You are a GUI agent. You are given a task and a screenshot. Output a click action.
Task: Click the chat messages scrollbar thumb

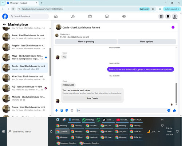click(x=176, y=93)
